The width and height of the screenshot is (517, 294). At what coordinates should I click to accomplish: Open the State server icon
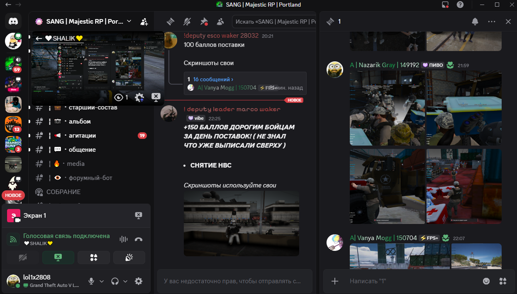[13, 84]
